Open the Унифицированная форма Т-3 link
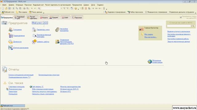This screenshot has width=197, height=110. point(19,77)
